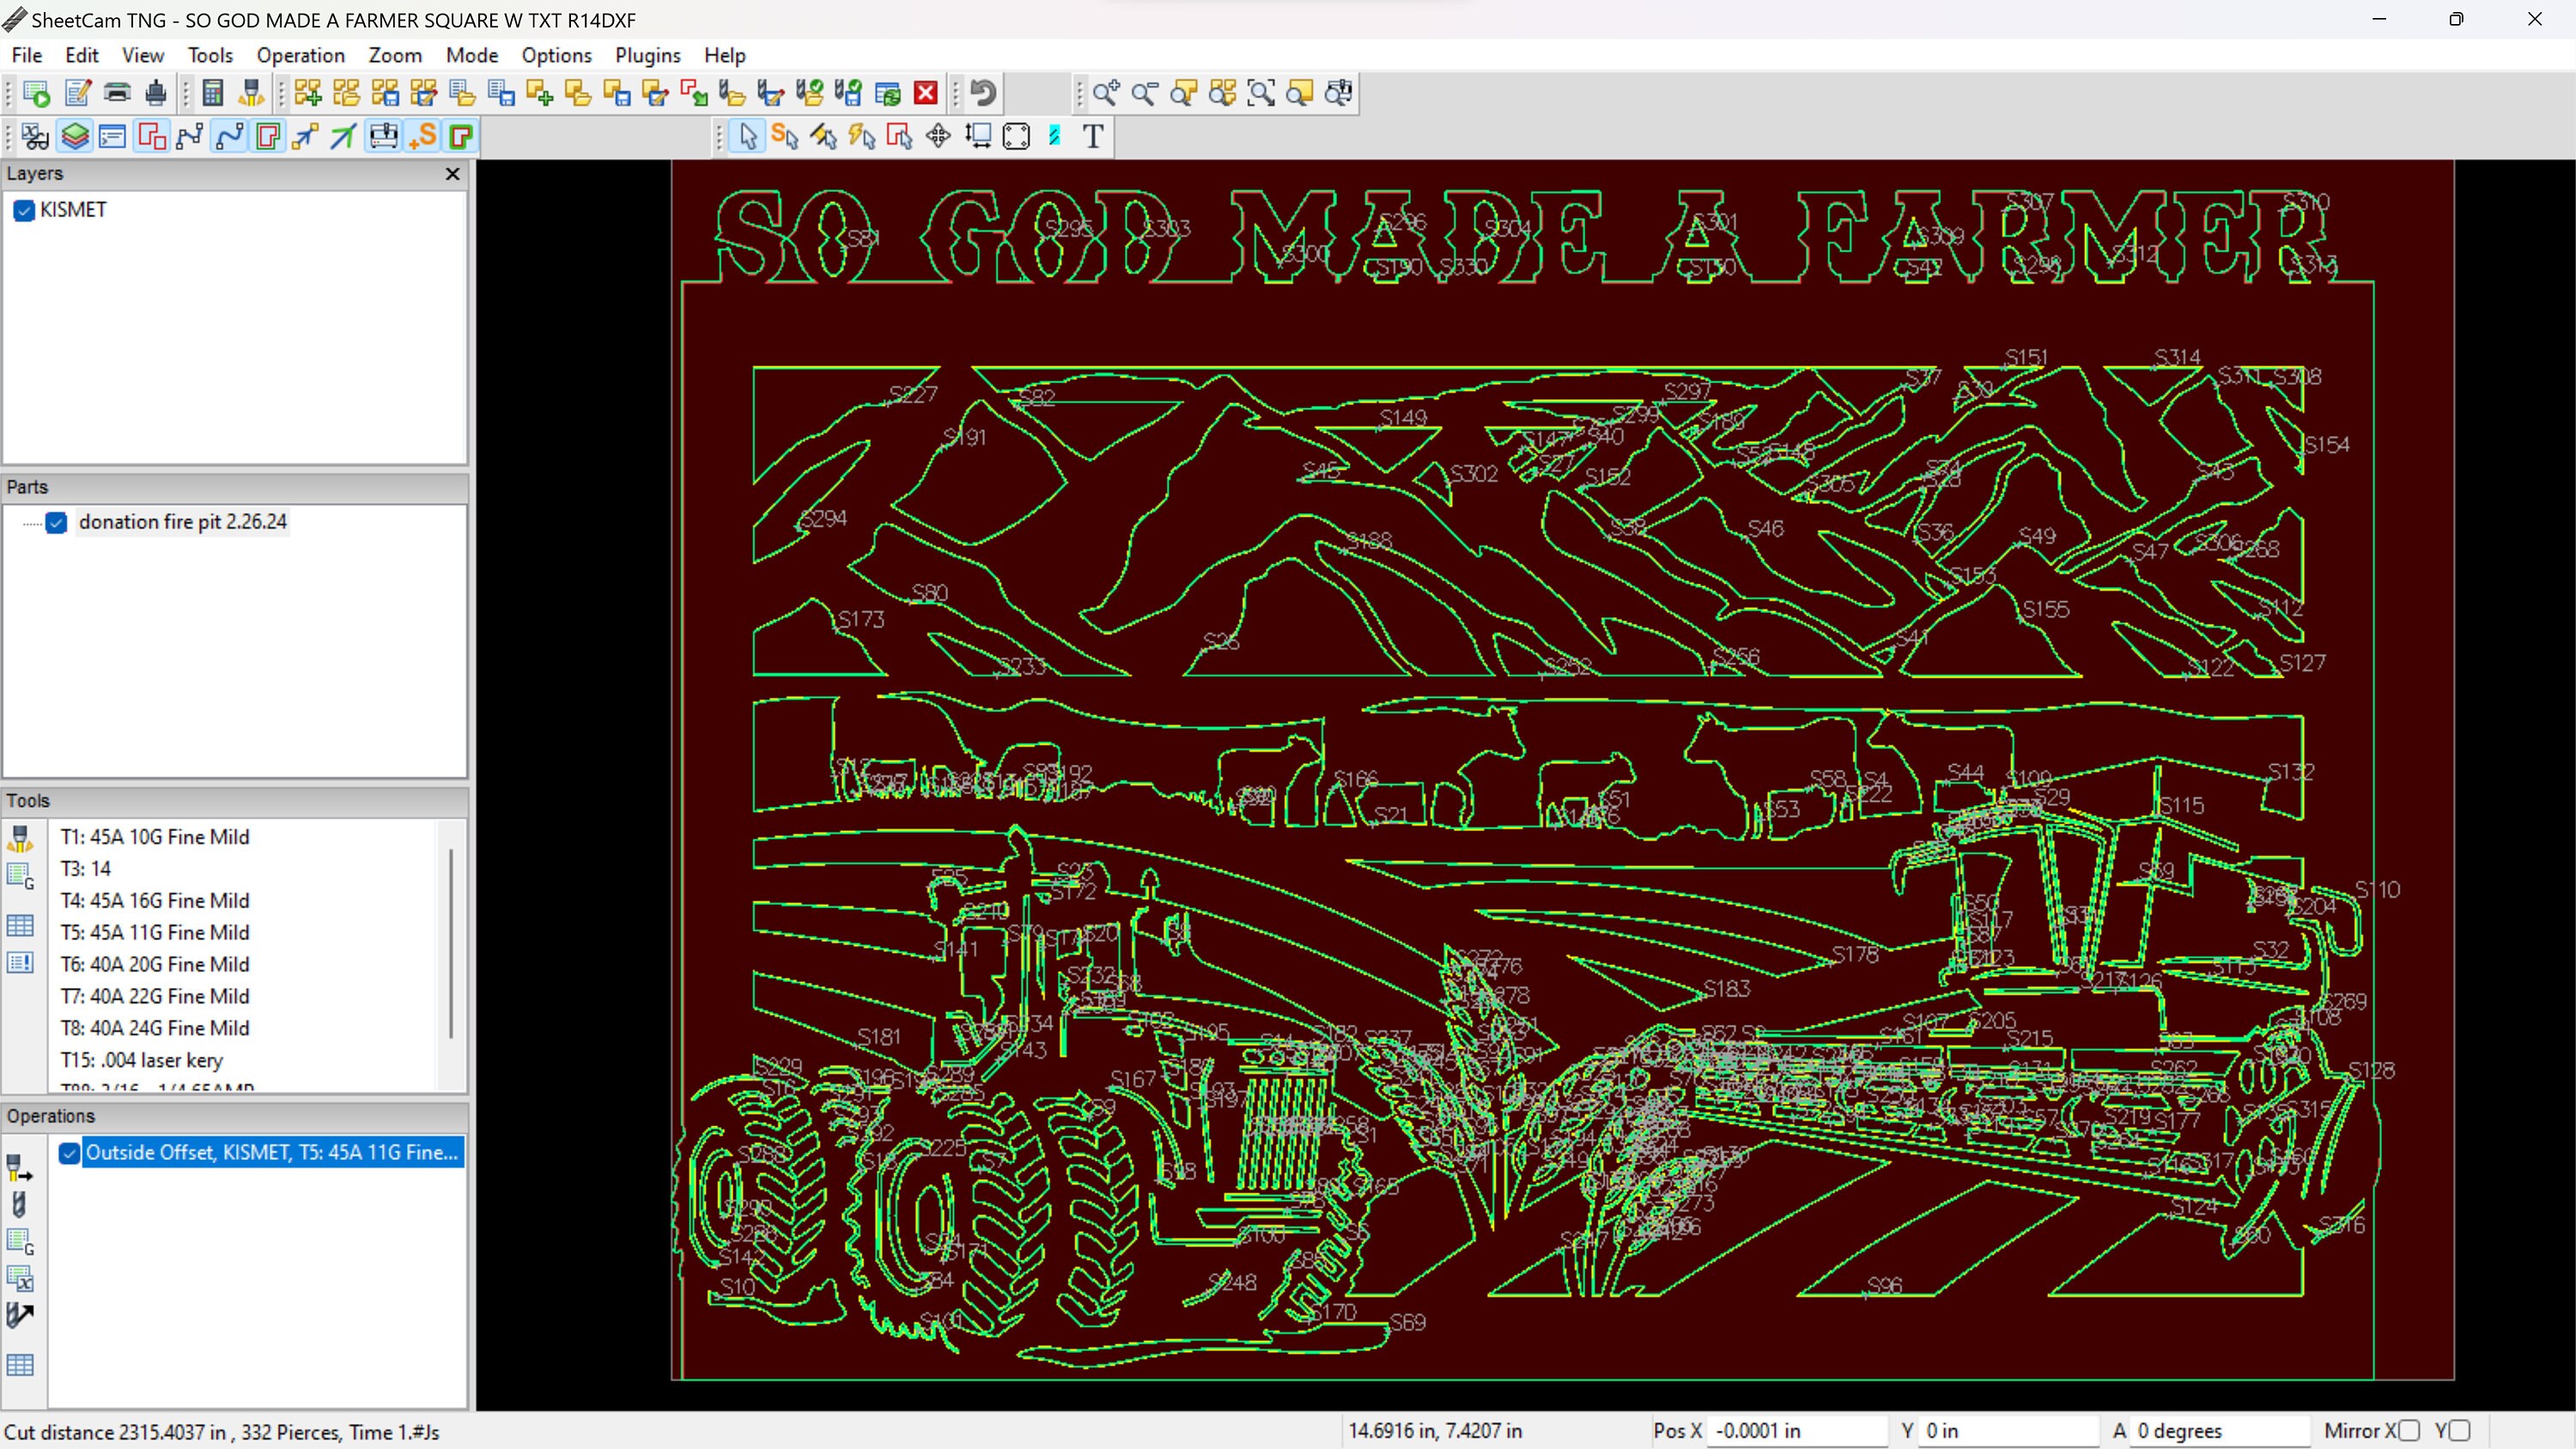Viewport: 2576px width, 1449px height.
Task: Open the Mode menu
Action: tap(471, 55)
